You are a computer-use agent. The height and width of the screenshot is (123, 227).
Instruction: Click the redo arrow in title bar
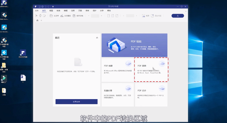point(49,7)
